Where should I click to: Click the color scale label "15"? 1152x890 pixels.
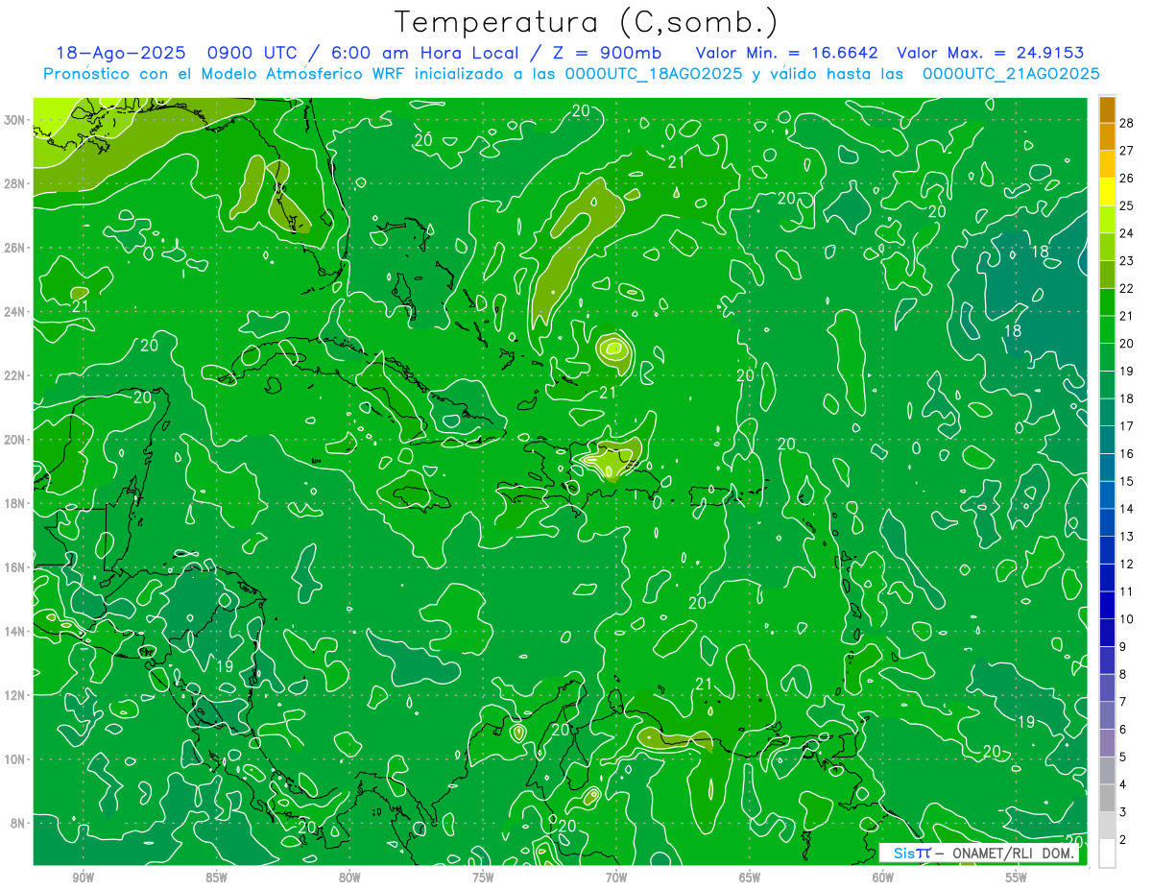(x=1127, y=481)
